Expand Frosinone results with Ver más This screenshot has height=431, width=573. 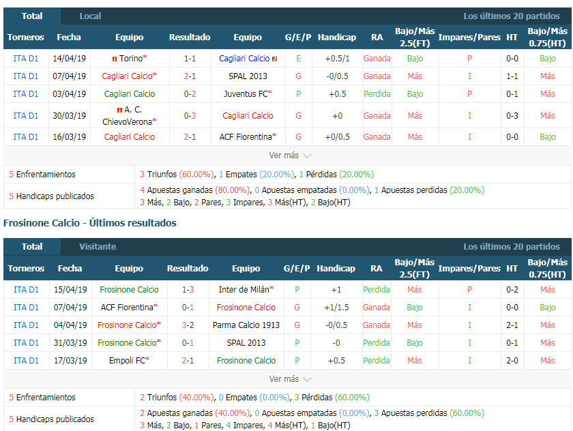pyautogui.click(x=290, y=379)
